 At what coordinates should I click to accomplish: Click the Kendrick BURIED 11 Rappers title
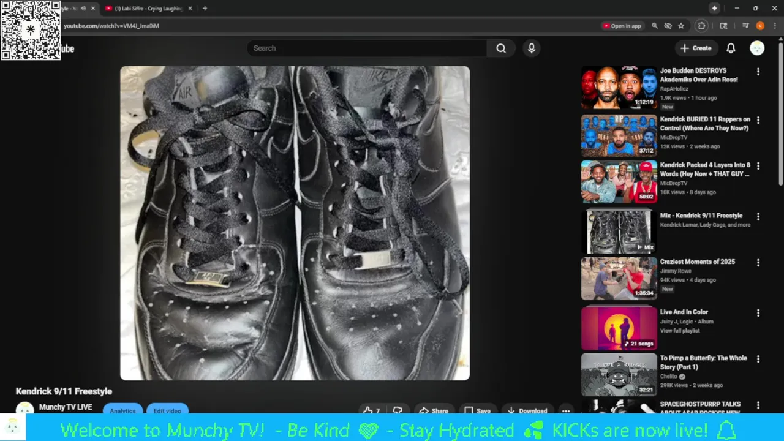point(705,124)
